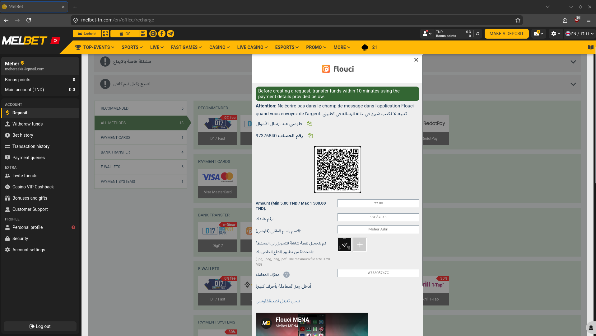Click the Flouci app download link

click(x=278, y=301)
